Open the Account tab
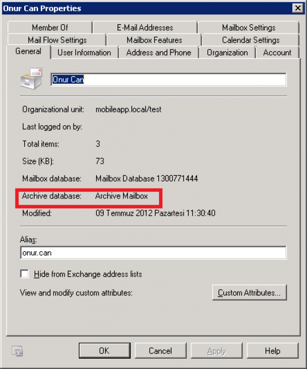307x369 pixels. (277, 52)
